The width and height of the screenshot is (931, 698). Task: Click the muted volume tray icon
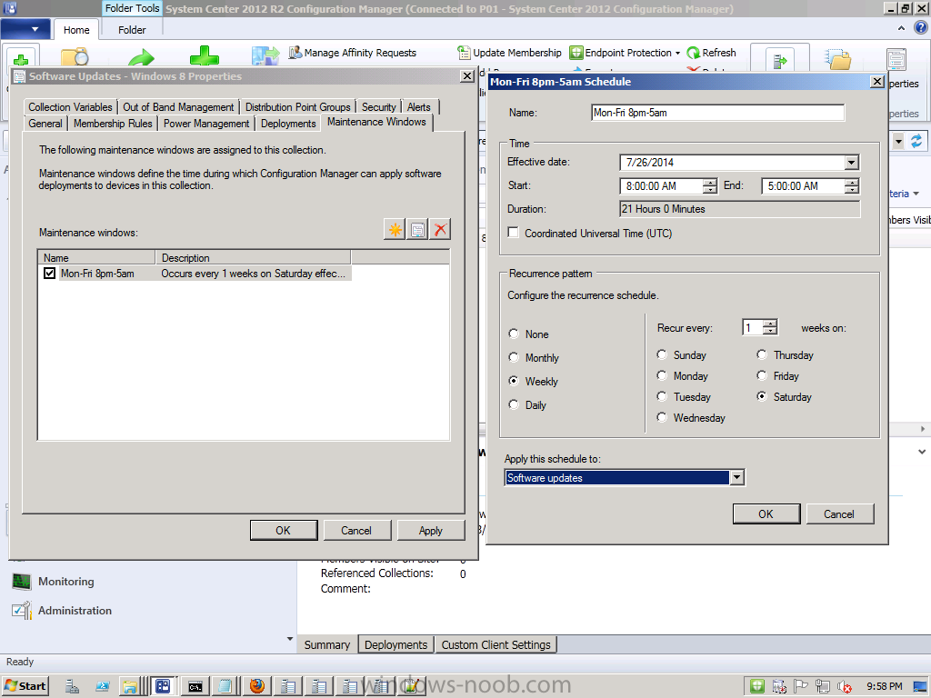845,687
